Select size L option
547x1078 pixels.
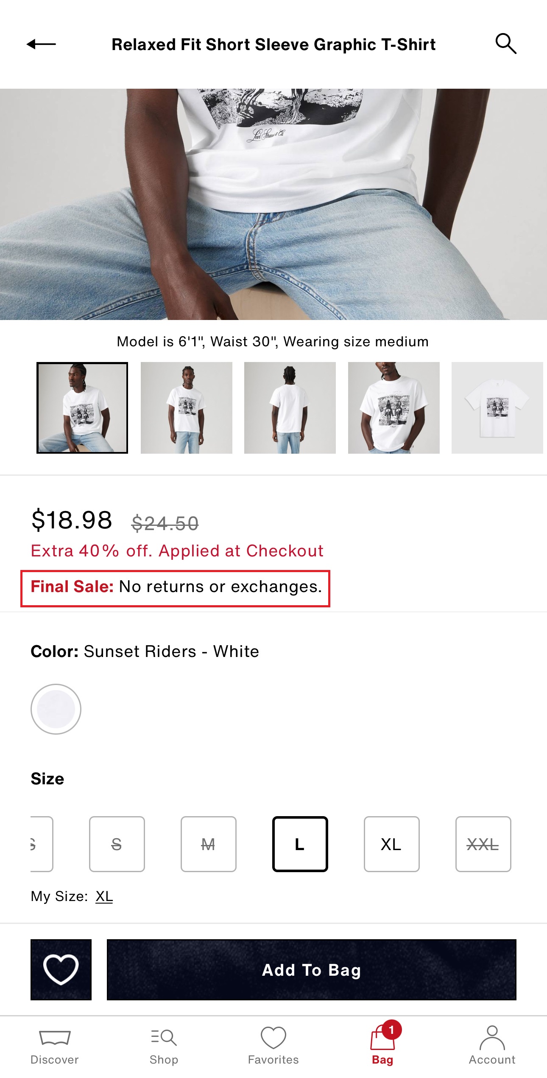(300, 844)
